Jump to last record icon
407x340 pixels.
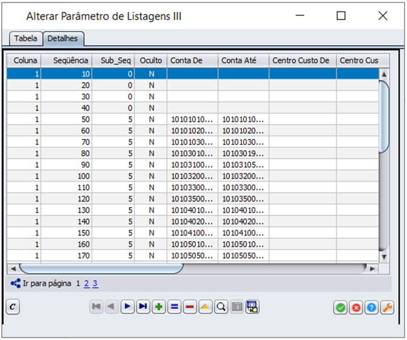tap(143, 307)
